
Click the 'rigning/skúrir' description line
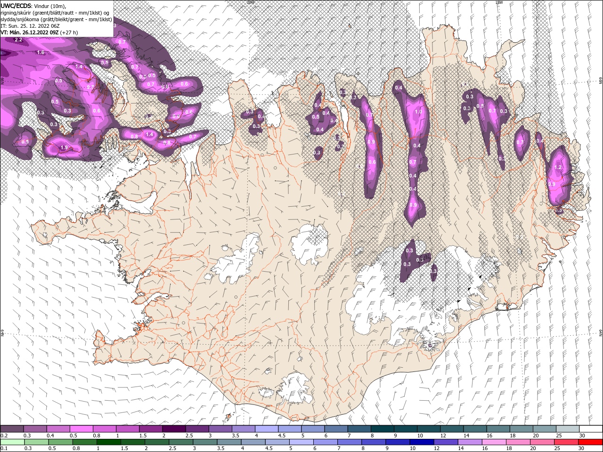pyautogui.click(x=55, y=12)
